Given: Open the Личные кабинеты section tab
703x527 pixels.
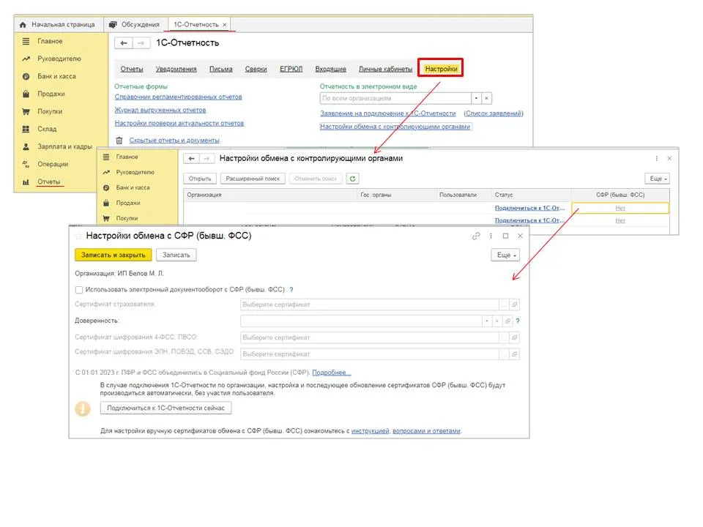Looking at the screenshot, I should click(x=386, y=69).
